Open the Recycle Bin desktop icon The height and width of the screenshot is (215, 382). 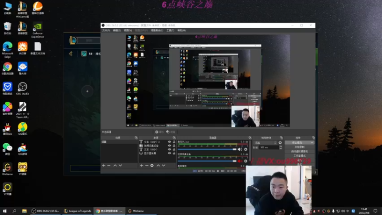tap(8, 28)
